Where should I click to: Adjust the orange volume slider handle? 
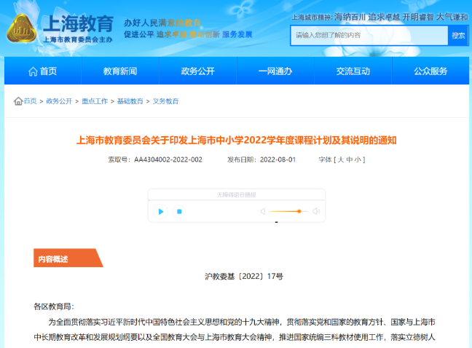(299, 211)
